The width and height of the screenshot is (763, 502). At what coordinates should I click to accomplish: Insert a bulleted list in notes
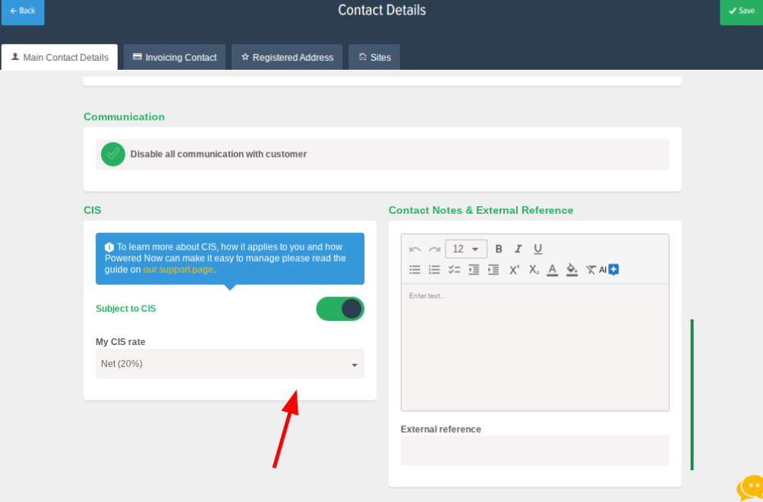415,269
